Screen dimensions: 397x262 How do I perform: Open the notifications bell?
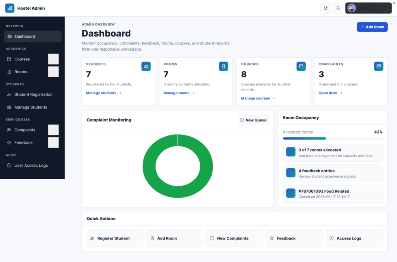click(x=338, y=8)
